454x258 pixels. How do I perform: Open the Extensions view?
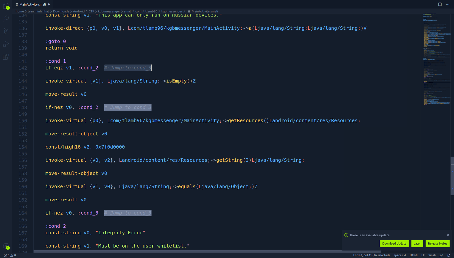pyautogui.click(x=6, y=57)
